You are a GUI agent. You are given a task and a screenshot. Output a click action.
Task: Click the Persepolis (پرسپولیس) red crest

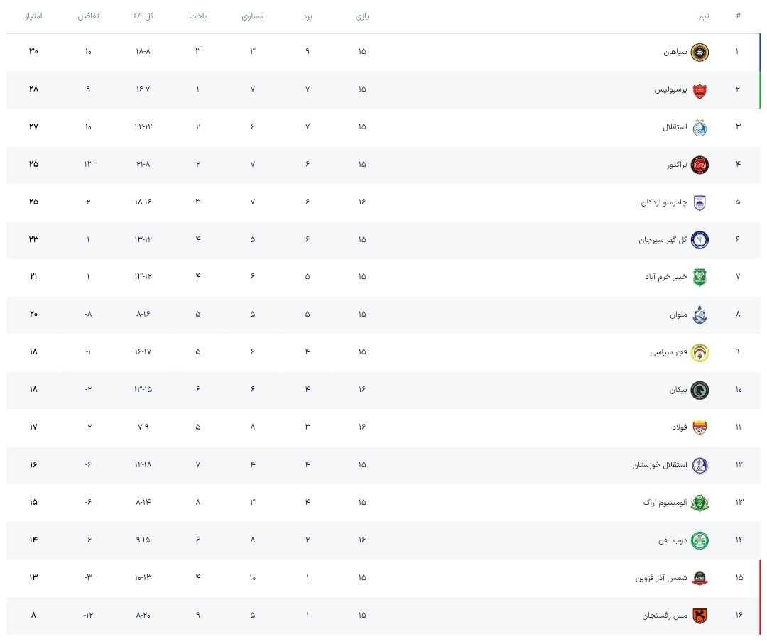700,89
